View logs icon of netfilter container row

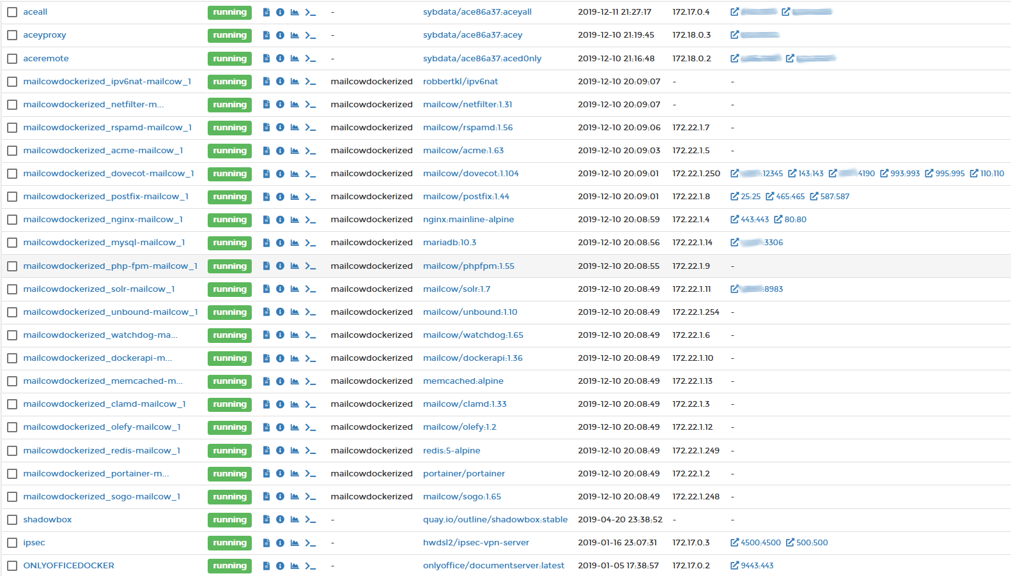tap(266, 104)
